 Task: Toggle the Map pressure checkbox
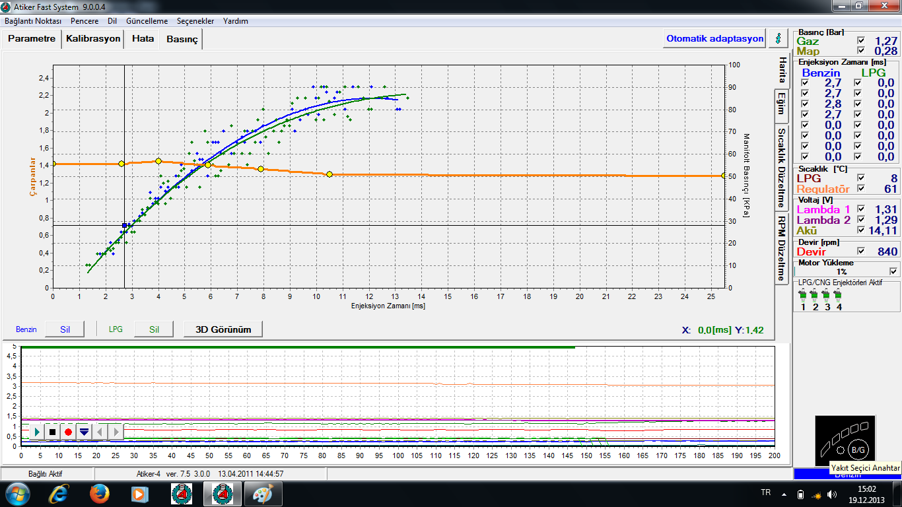860,51
